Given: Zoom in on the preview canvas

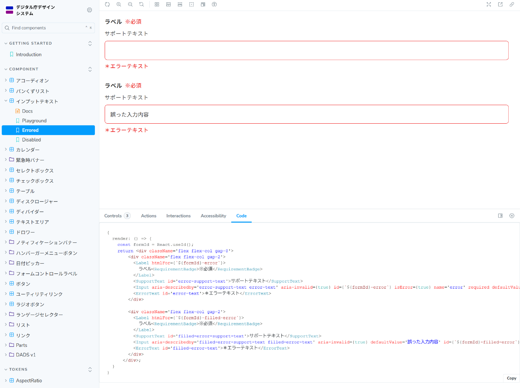Looking at the screenshot, I should 119,5.
